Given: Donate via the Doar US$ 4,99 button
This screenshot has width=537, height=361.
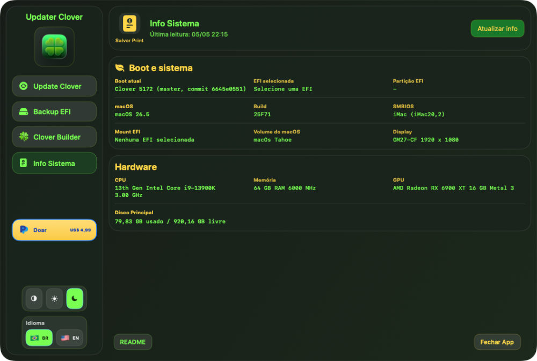Looking at the screenshot, I should coord(54,230).
